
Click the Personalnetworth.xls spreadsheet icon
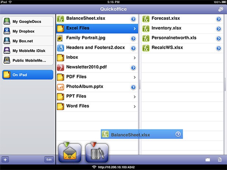tap(146, 38)
